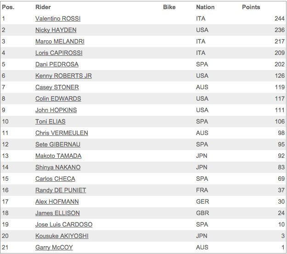Viewport: 287px width, 254px height.
Task: Click Marco MELANDRI's name
Action: 60,42
